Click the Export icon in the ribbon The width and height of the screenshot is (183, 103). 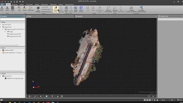7,9
